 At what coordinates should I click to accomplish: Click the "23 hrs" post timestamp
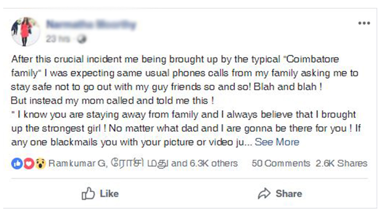(58, 39)
